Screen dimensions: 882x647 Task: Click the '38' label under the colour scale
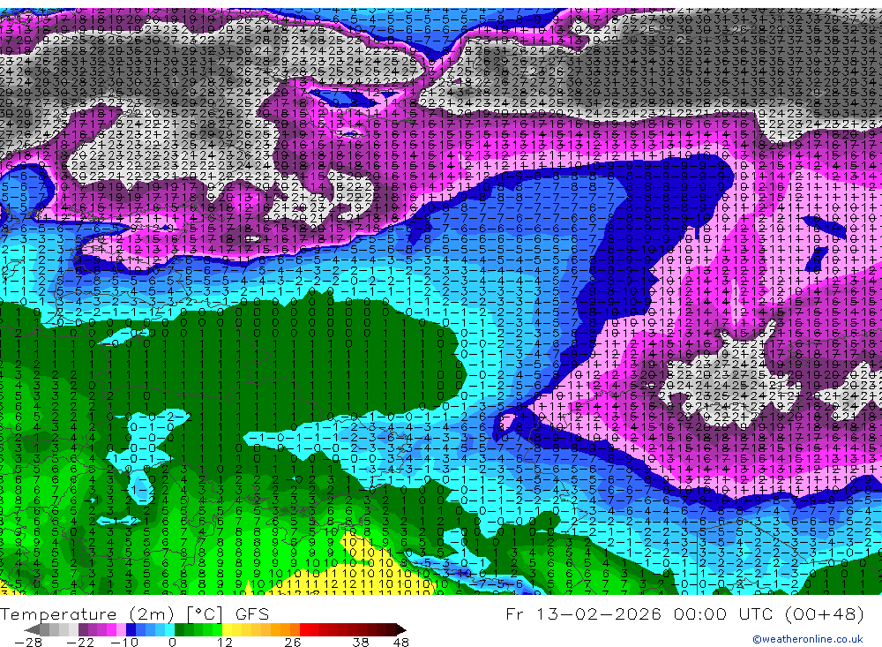click(361, 642)
